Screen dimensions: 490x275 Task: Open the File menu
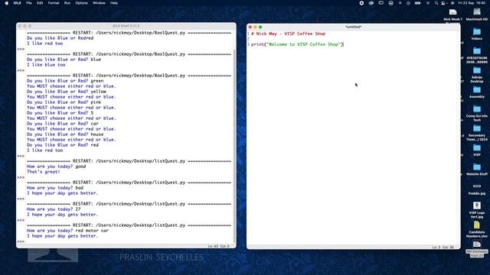[x=29, y=3]
